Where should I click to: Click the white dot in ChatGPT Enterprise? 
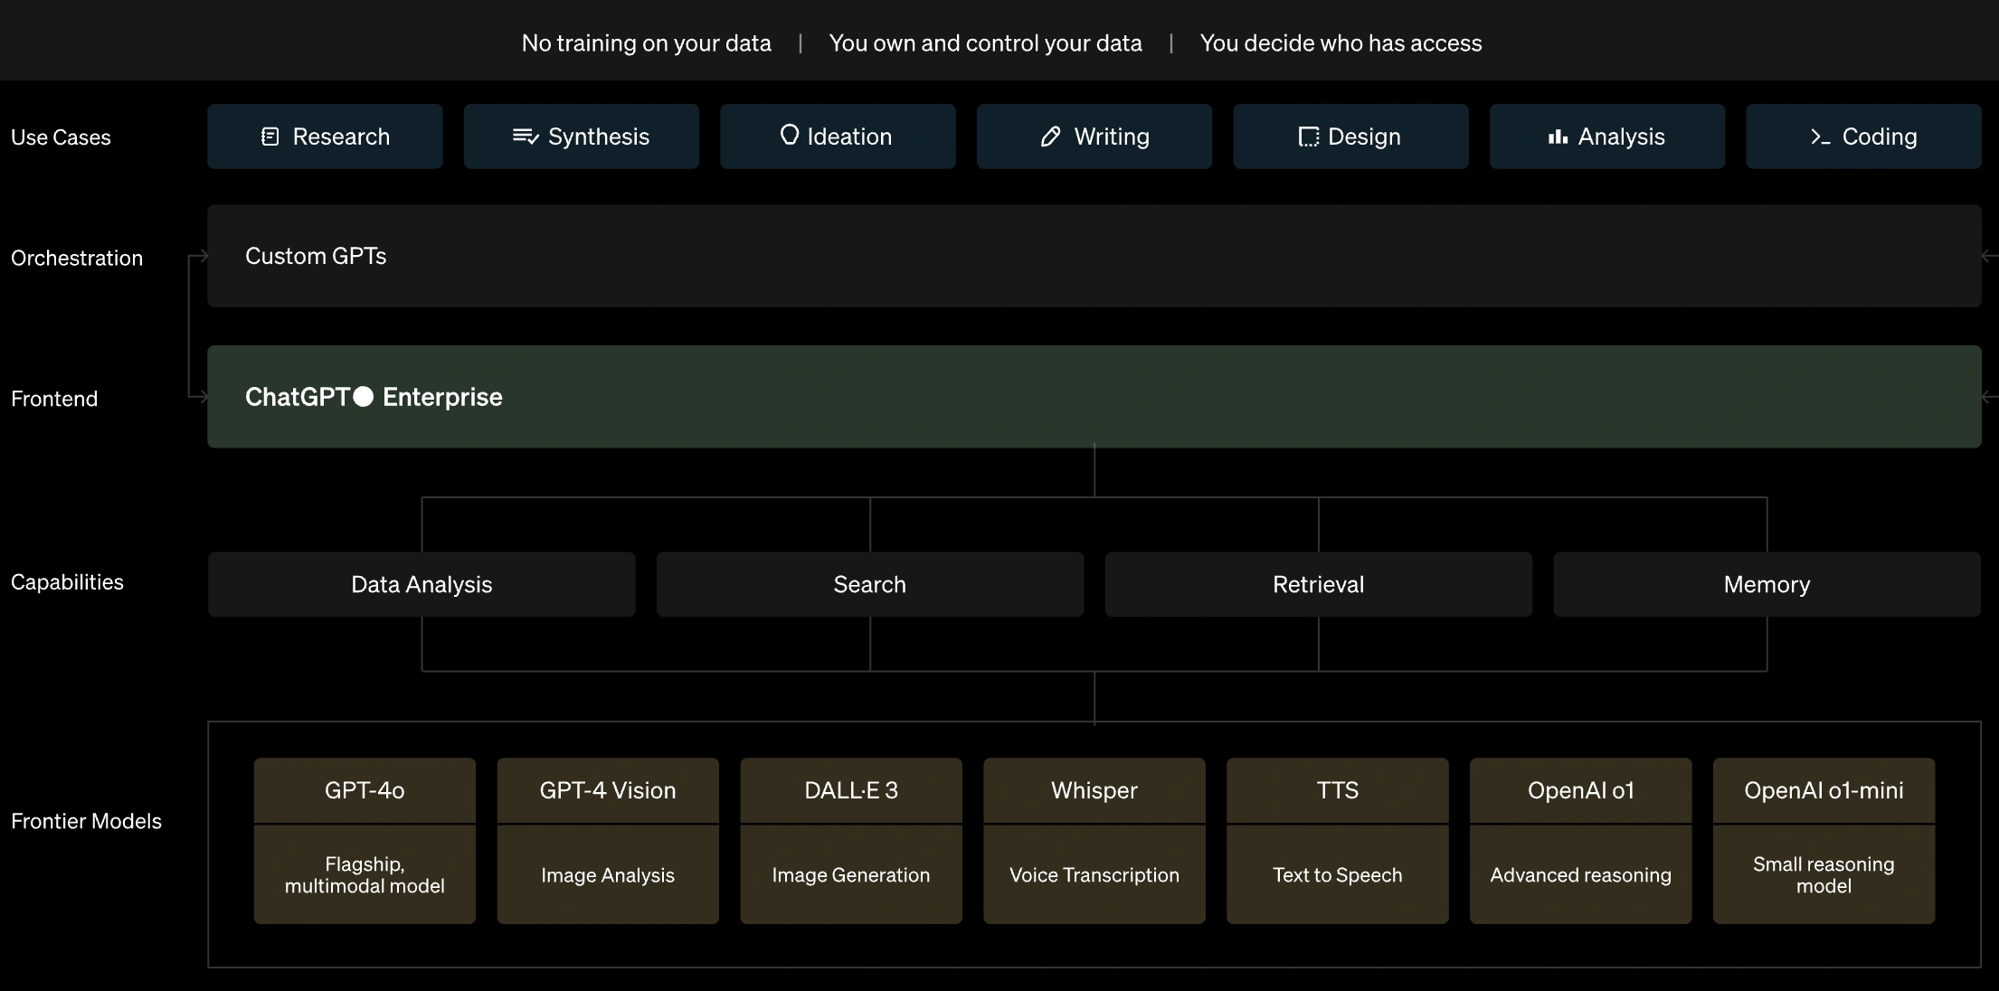point(363,397)
